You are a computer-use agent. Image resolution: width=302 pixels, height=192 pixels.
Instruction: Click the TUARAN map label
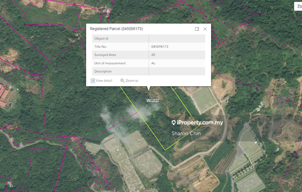(152, 101)
